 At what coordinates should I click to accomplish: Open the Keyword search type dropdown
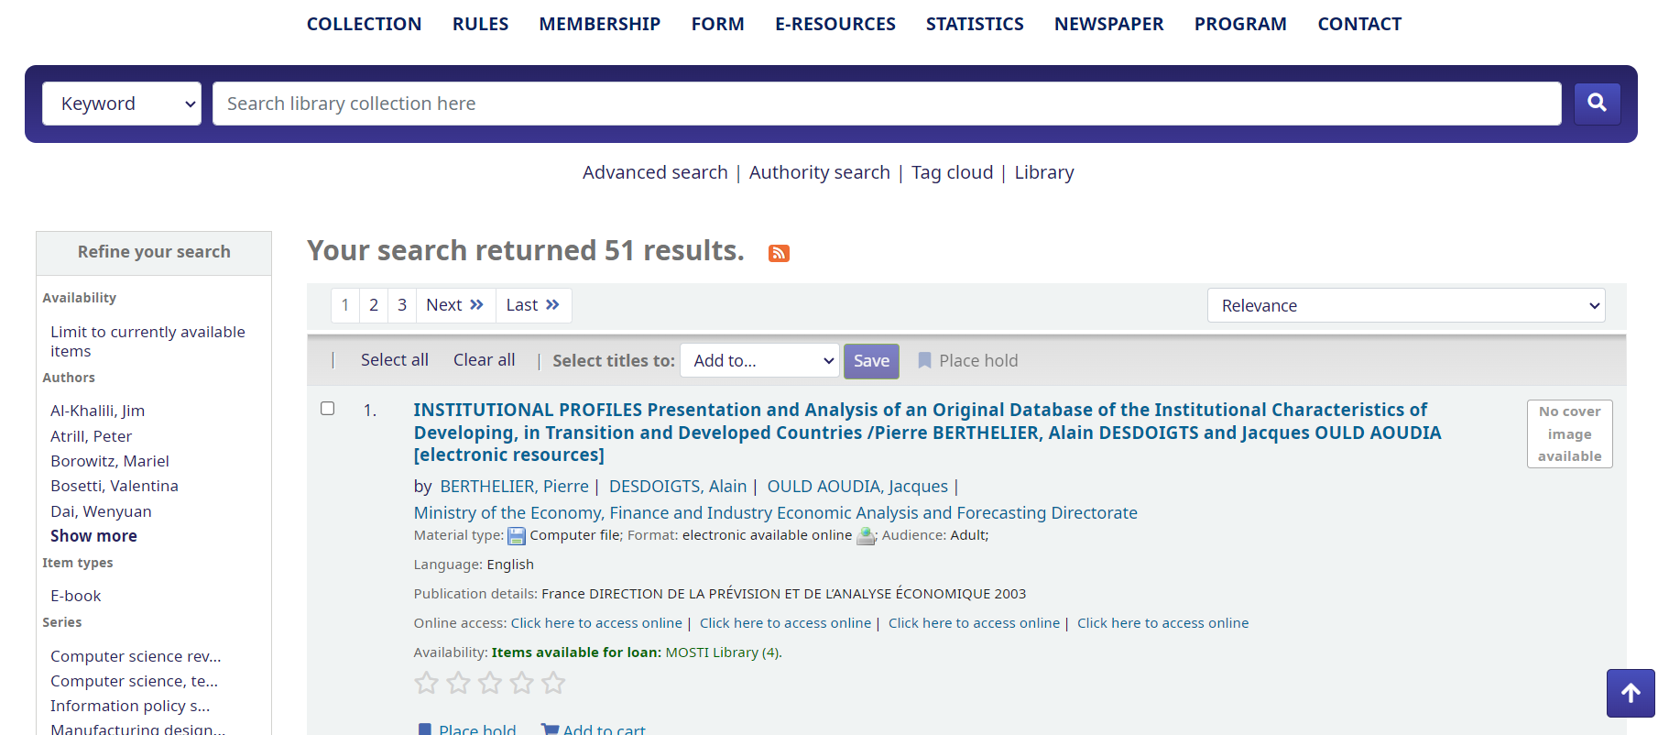(122, 104)
